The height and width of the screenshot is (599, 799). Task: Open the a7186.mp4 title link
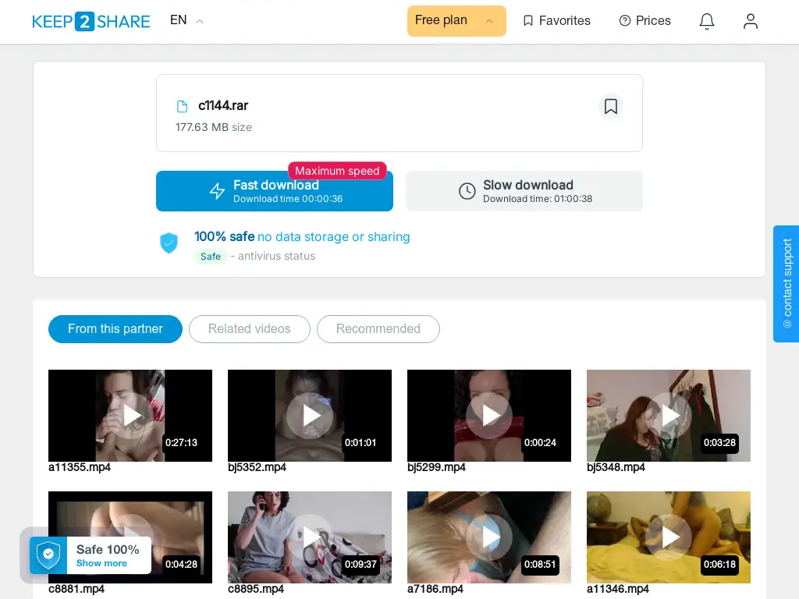point(435,590)
